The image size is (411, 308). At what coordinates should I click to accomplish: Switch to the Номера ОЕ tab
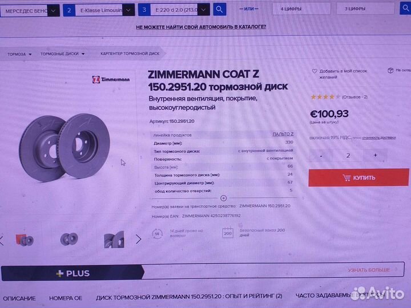66,298
